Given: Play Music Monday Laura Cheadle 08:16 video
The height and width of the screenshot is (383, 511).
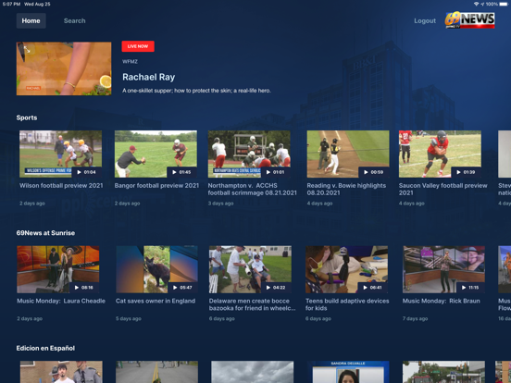Looking at the screenshot, I should tap(84, 287).
